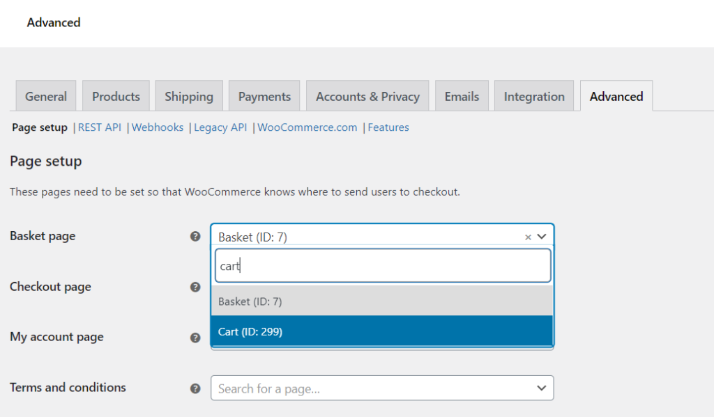The width and height of the screenshot is (714, 417).
Task: Click the help icon beside Terms and conditions
Action: [195, 388]
